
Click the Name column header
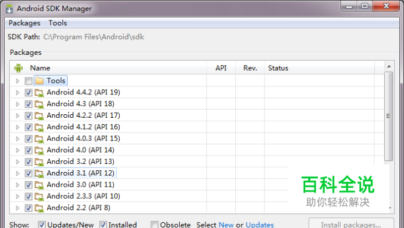(40, 68)
